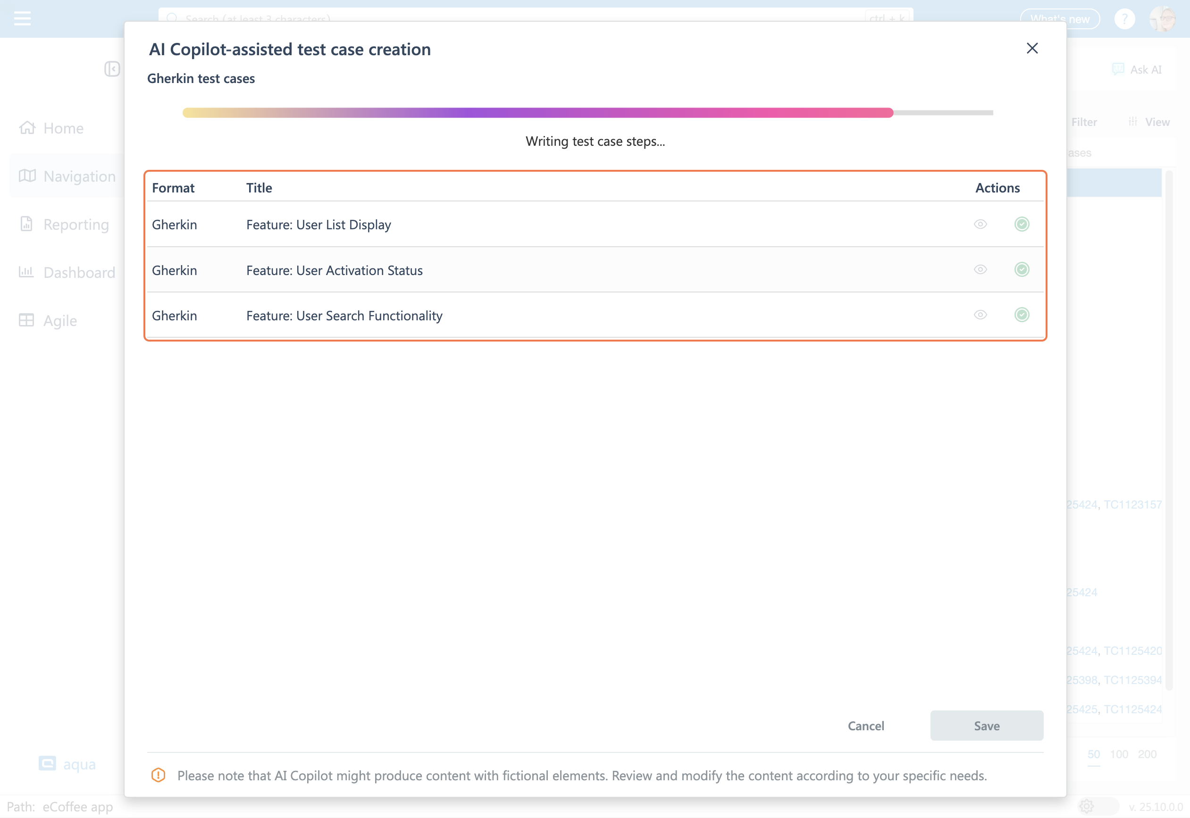Click the Save button
The height and width of the screenshot is (818, 1190).
[x=986, y=725]
